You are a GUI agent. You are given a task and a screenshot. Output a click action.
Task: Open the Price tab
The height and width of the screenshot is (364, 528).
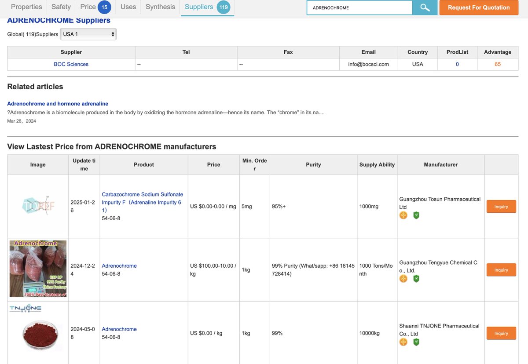[95, 7]
